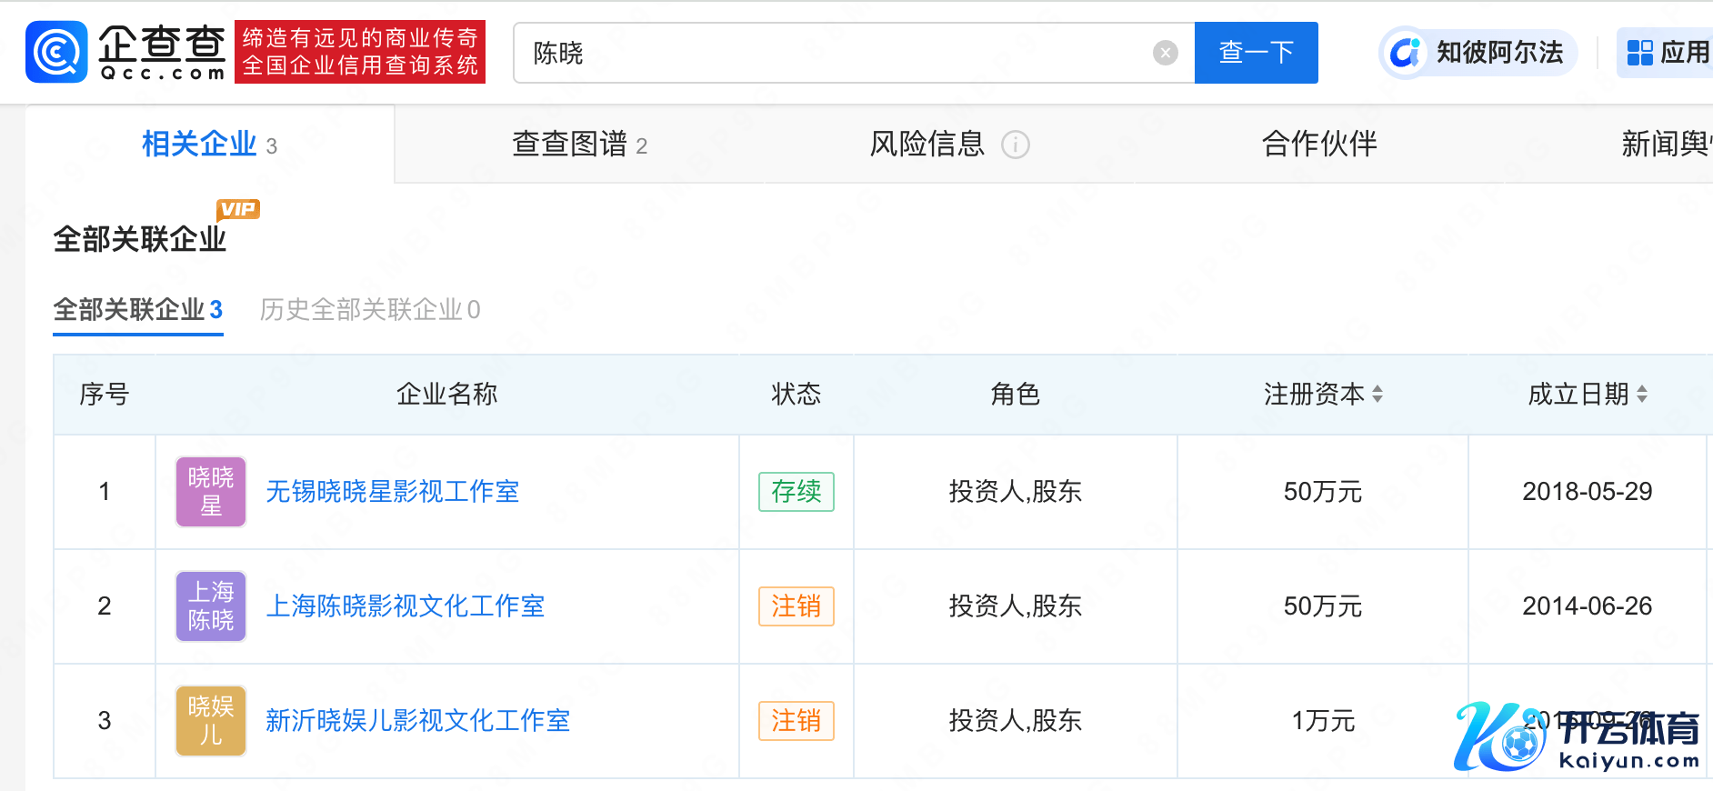Image resolution: width=1713 pixels, height=791 pixels.
Task: Open the 应用 grid icon
Action: click(x=1639, y=53)
